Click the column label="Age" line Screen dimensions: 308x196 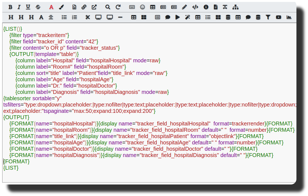[x=64, y=79]
